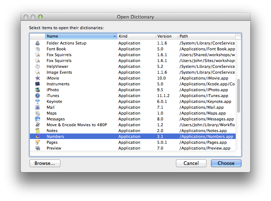Click the Pages version '5.0.1'
The image size is (271, 201).
(162, 142)
